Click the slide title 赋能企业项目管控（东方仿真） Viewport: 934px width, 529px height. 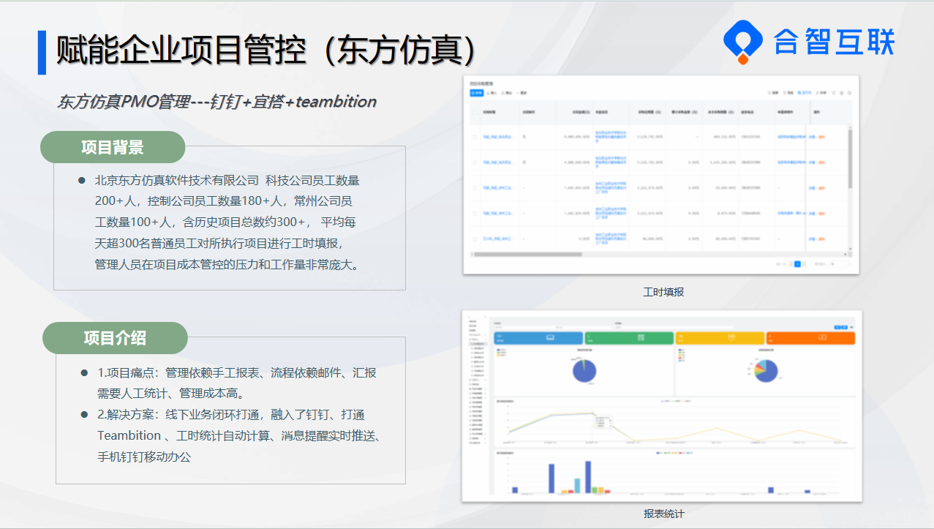point(266,51)
